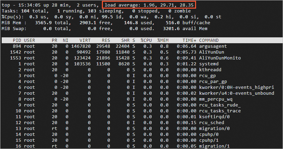The image size is (283, 149).
Task: Select SHR value 15428
Action: pos(122,58)
